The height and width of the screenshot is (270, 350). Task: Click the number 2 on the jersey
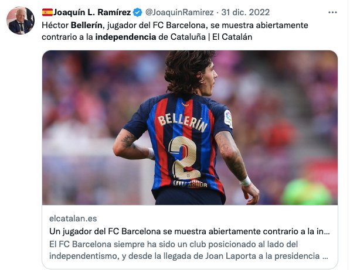(184, 158)
